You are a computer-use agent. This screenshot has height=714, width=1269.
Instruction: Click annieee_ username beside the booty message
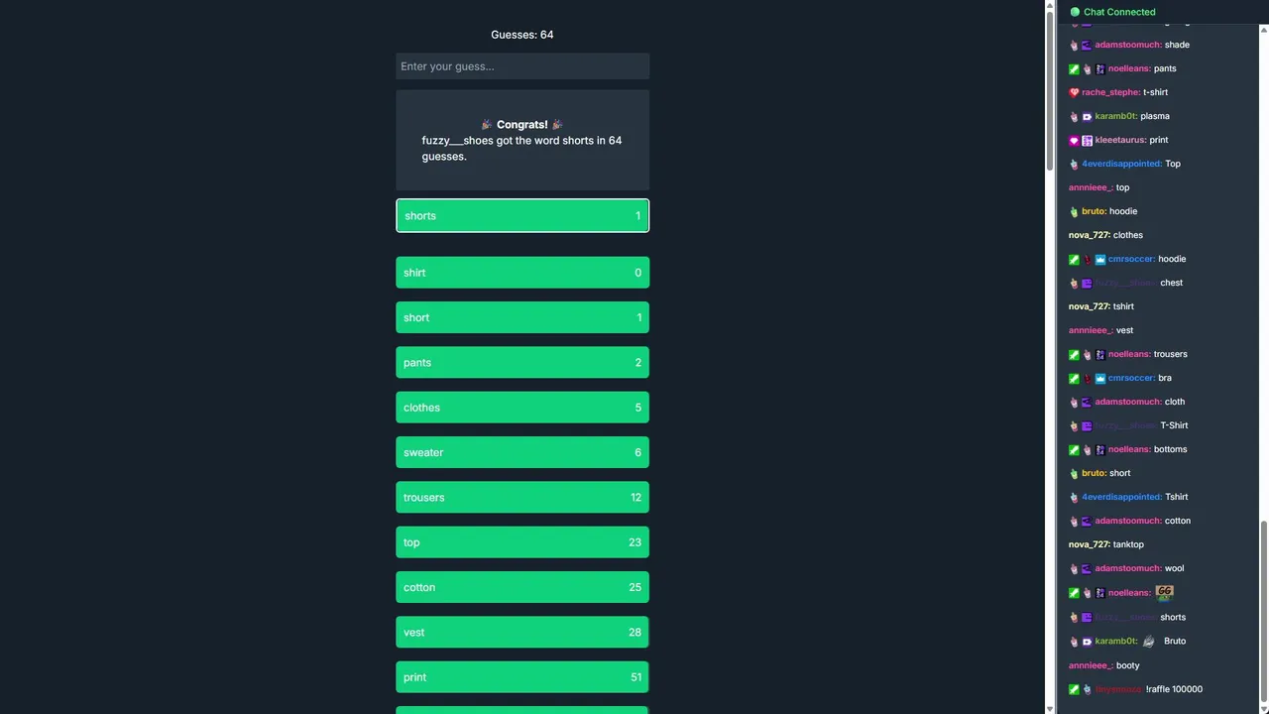click(x=1091, y=665)
